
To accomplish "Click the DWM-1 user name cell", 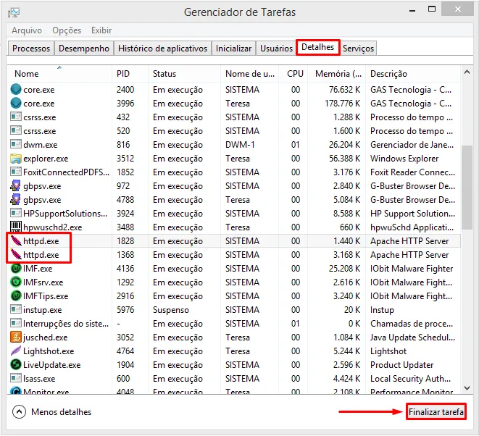I will 240,144.
